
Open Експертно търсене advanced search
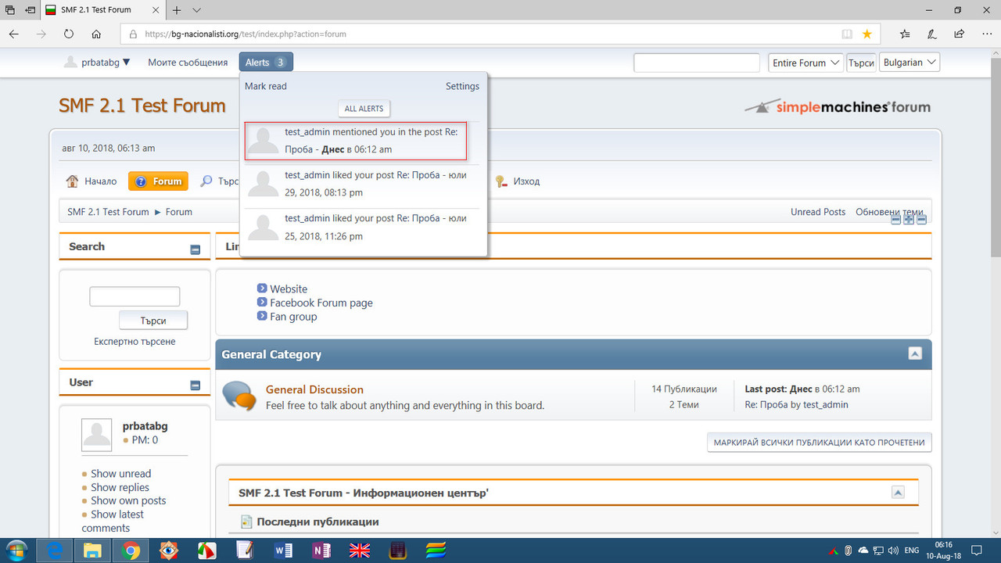[x=135, y=342]
